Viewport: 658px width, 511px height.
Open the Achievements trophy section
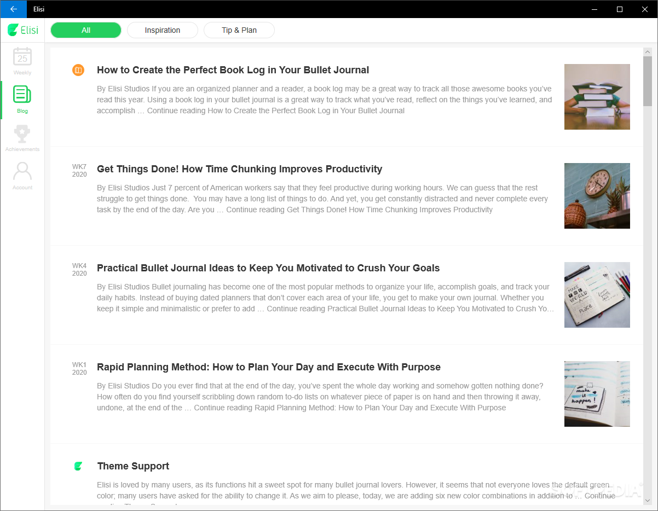22,138
